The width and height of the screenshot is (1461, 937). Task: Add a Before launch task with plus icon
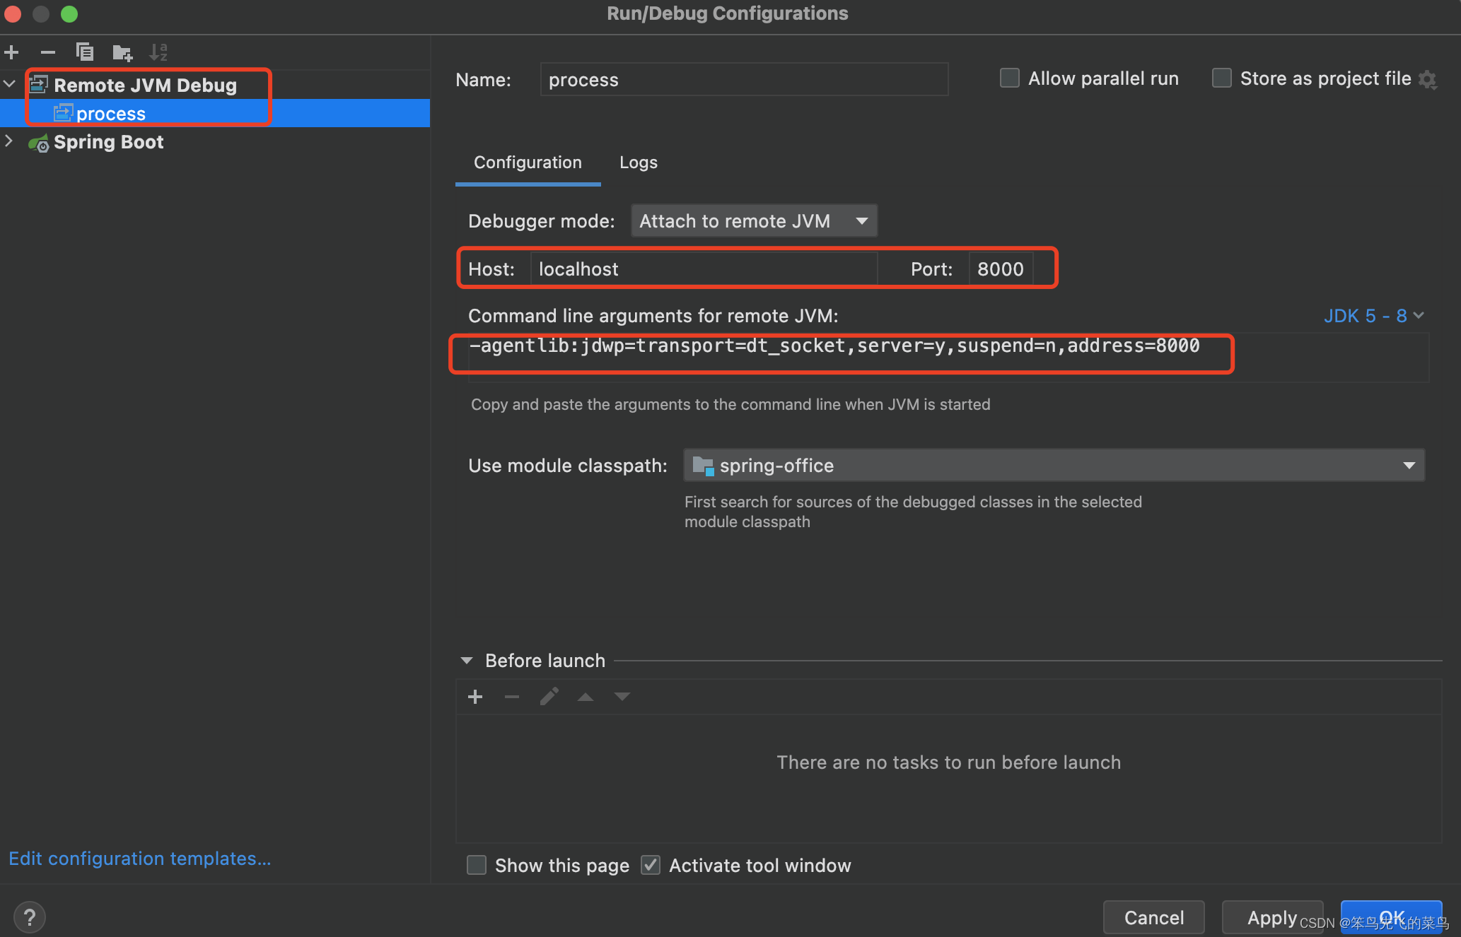coord(475,697)
